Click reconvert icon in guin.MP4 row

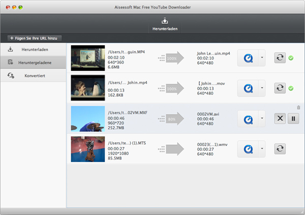point(280,58)
